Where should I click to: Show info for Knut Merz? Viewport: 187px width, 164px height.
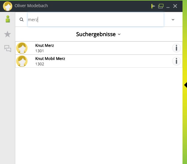177,48
